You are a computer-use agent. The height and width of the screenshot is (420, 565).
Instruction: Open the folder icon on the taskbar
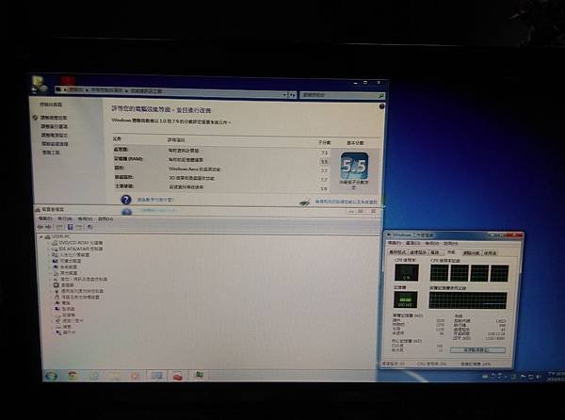coord(115,376)
